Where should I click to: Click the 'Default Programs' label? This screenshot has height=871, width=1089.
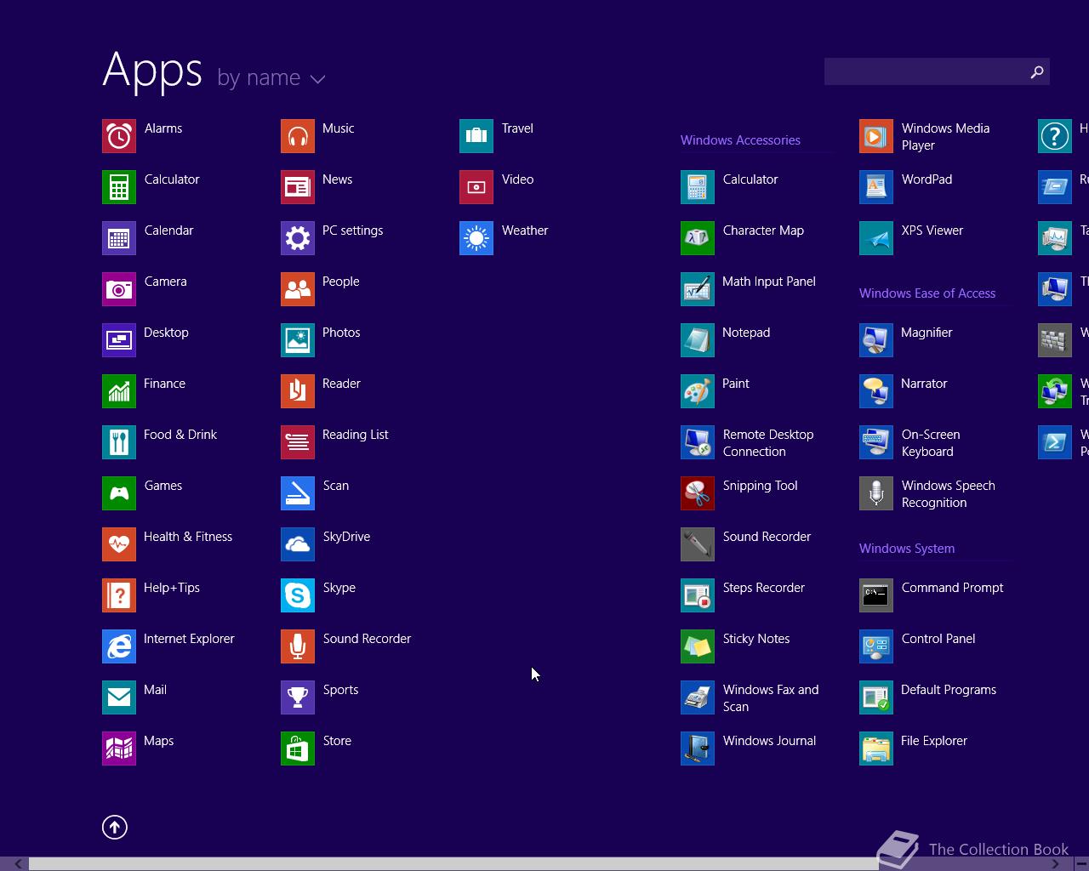[x=949, y=690]
